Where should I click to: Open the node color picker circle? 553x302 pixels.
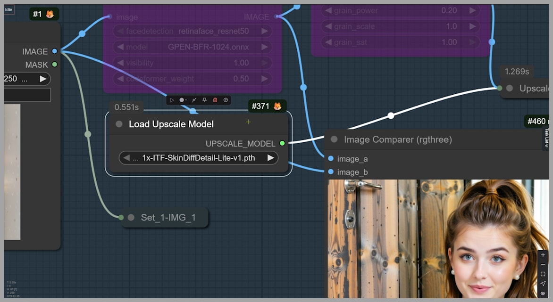[182, 100]
